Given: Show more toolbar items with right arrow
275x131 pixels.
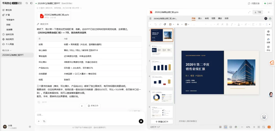Looking at the screenshot, I should coord(270,24).
